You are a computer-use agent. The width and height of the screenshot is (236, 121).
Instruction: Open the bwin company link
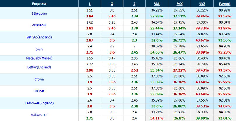(x=39, y=49)
